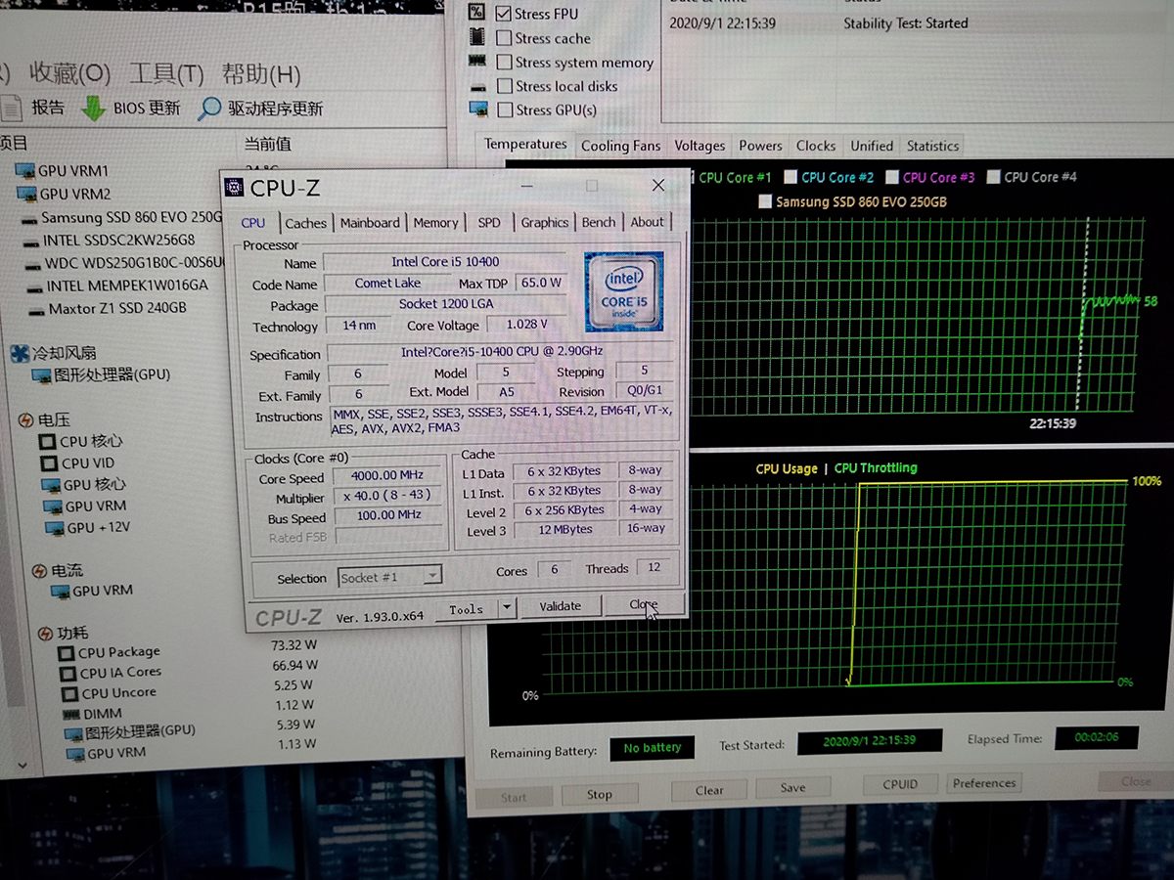This screenshot has width=1174, height=880.
Task: Toggle the CPU Core #2 graph checkbox
Action: (x=790, y=177)
